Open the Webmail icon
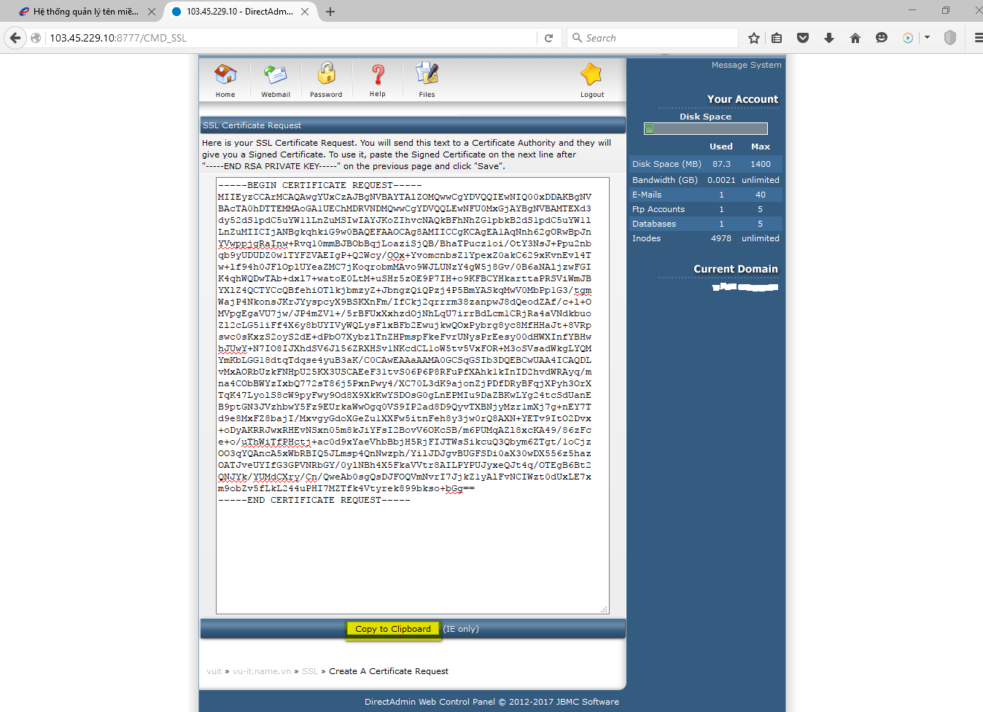The width and height of the screenshot is (983, 712). 276,75
